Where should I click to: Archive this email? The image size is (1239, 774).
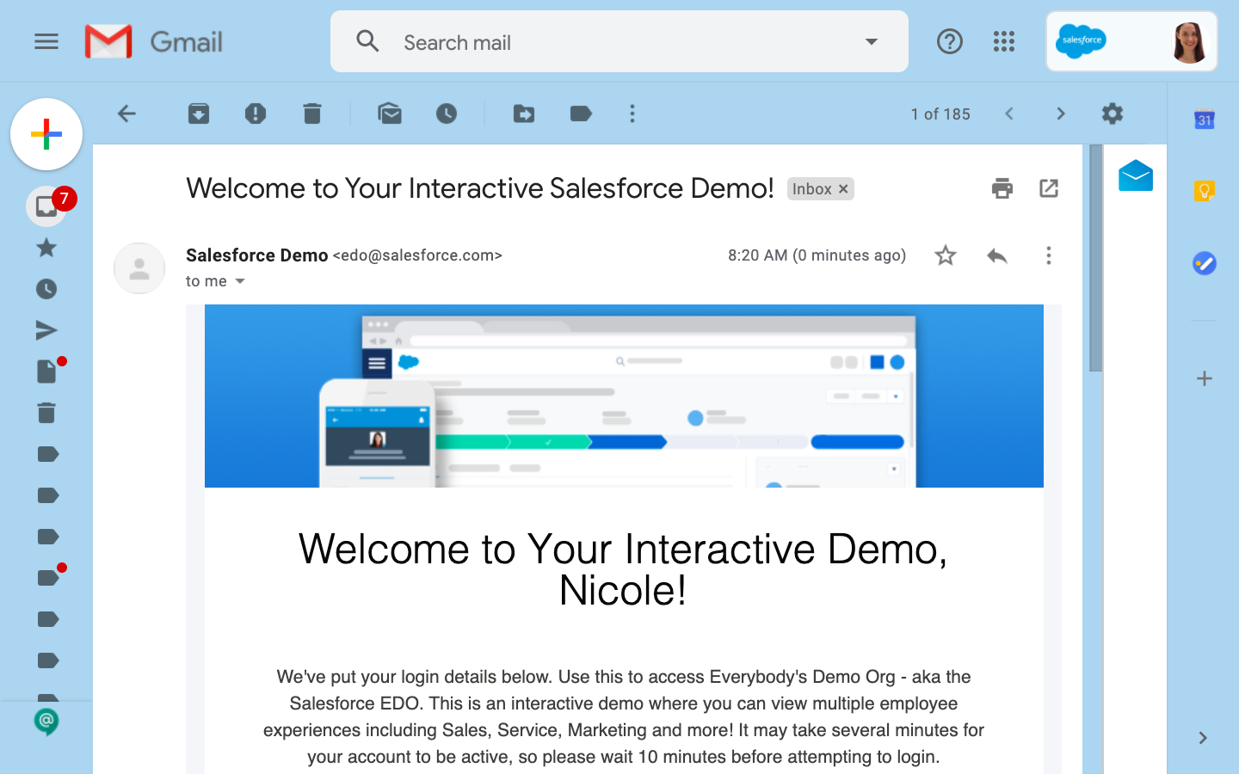(x=199, y=113)
